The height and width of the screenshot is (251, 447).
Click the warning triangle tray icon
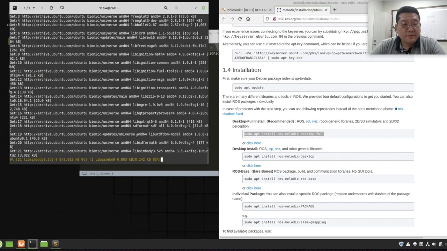coord(408,244)
